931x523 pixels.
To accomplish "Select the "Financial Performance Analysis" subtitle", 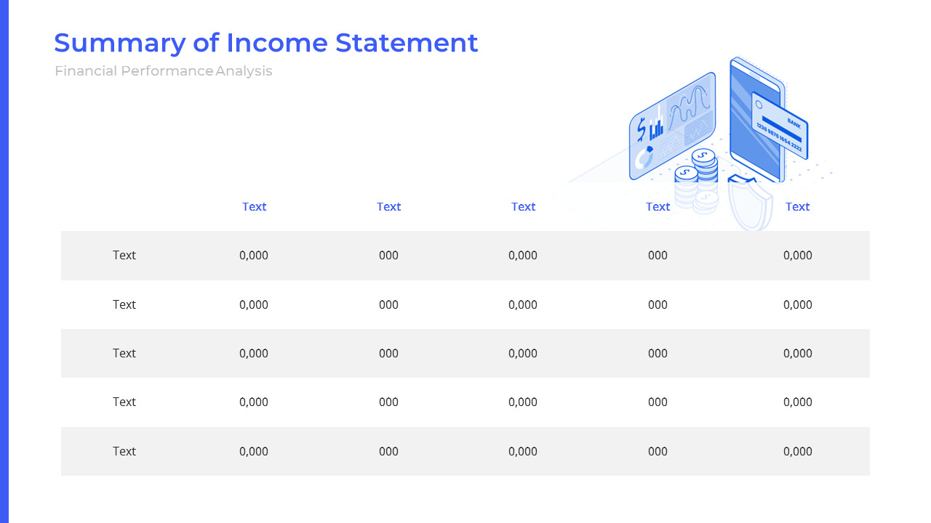I will [163, 71].
